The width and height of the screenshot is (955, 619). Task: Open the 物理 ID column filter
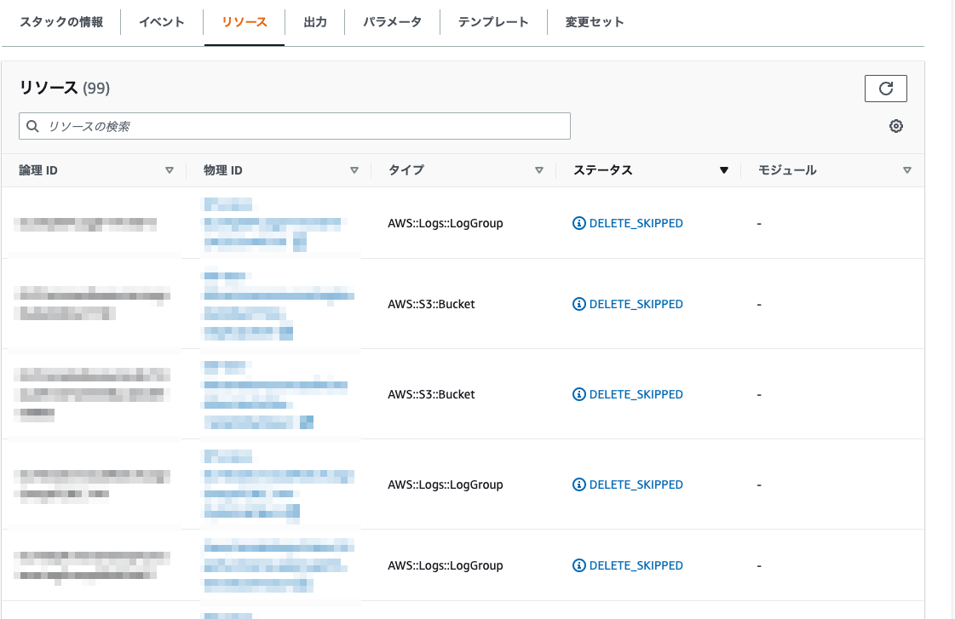354,169
